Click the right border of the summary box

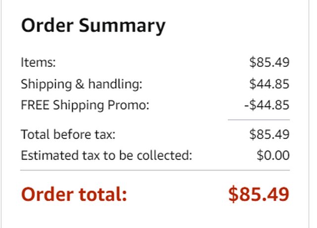point(309,114)
